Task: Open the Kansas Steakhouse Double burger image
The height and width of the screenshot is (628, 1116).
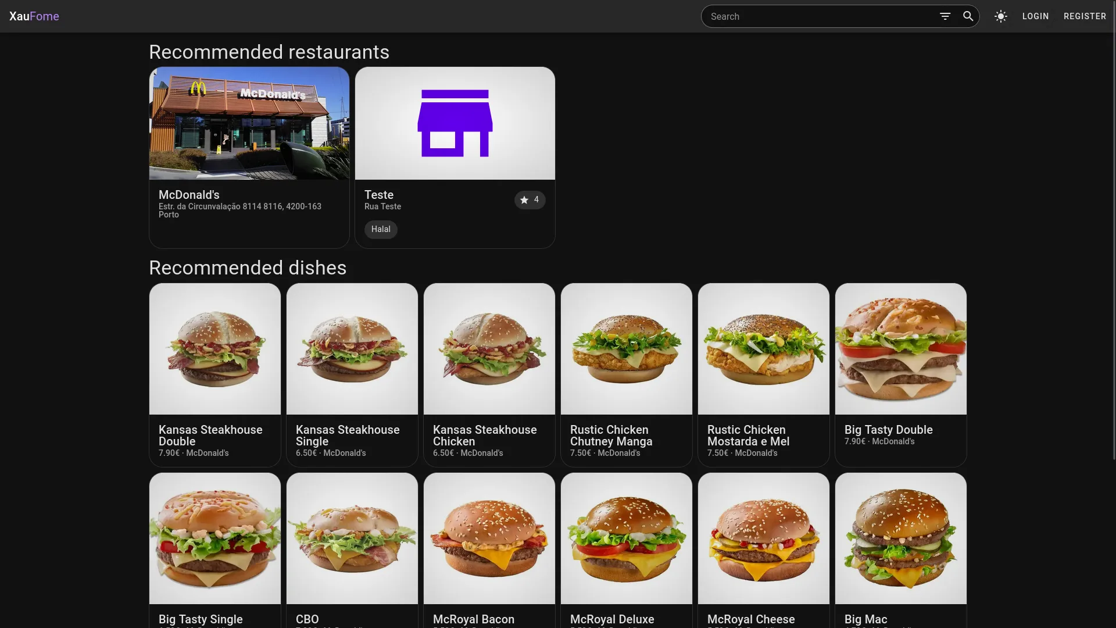Action: [215, 349]
